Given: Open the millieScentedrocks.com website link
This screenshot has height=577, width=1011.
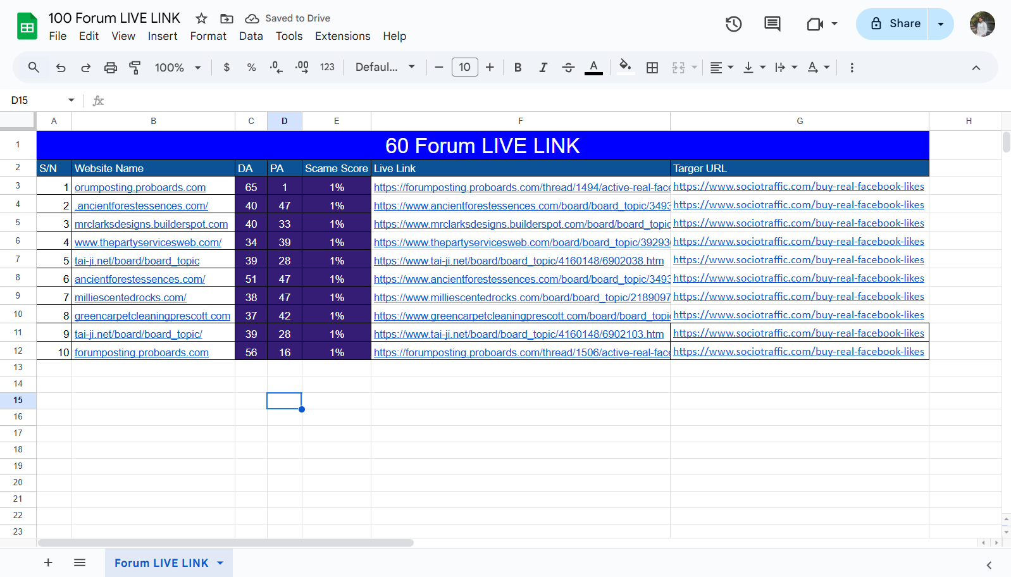Looking at the screenshot, I should [x=130, y=297].
